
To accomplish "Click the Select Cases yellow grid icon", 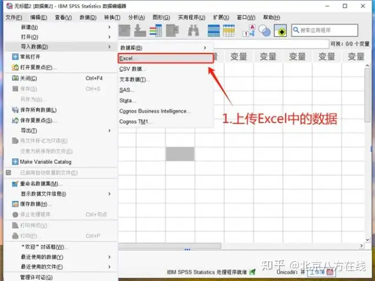I will (229, 31).
